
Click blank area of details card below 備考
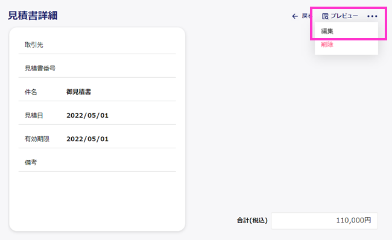pos(97,200)
